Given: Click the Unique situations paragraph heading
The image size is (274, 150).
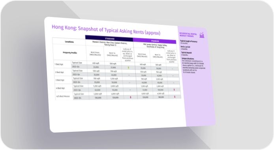Looking at the screenshot, I should 188,59.
